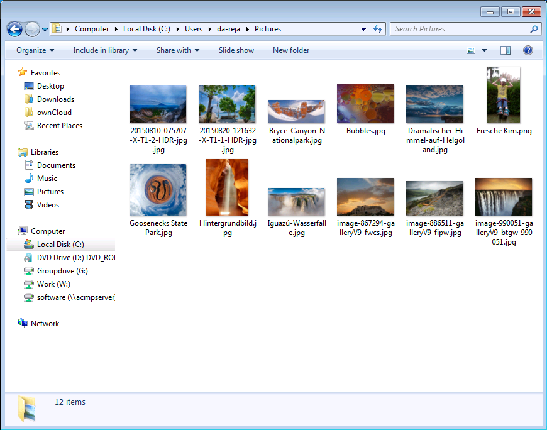This screenshot has width=547, height=430.
Task: Select Local Disk (C:) in navigation tree
Action: pyautogui.click(x=60, y=245)
